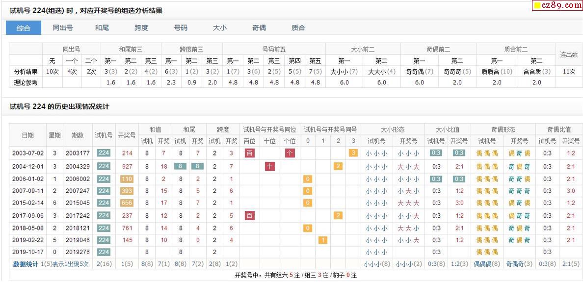Click the 10次 cell under 无
This screenshot has width=583, height=282.
53,72
